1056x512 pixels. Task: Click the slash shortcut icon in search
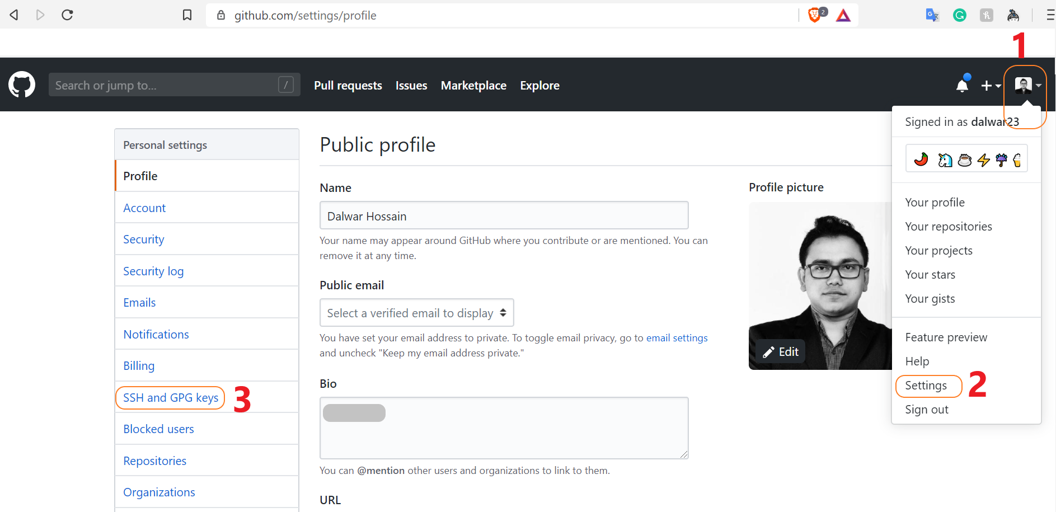click(286, 84)
